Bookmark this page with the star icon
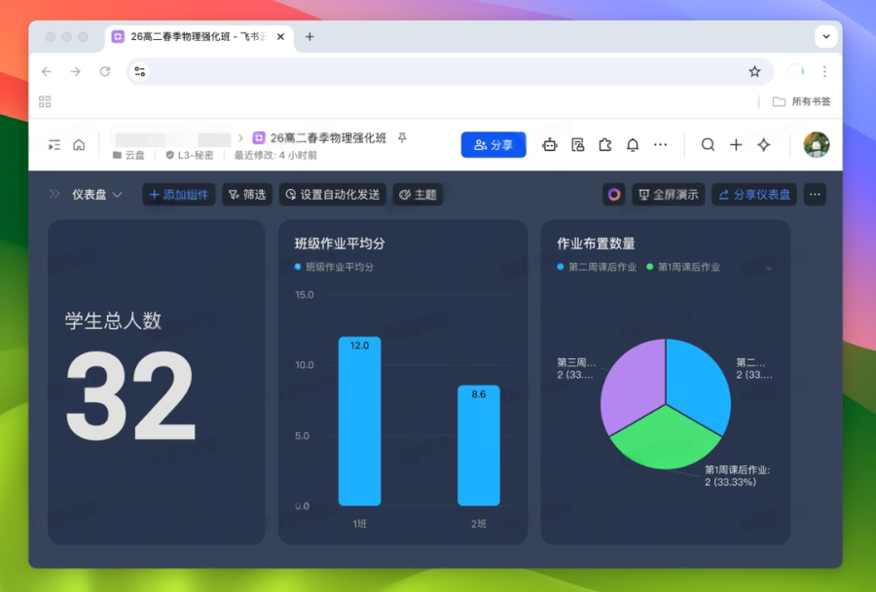Viewport: 876px width, 592px height. [x=754, y=71]
